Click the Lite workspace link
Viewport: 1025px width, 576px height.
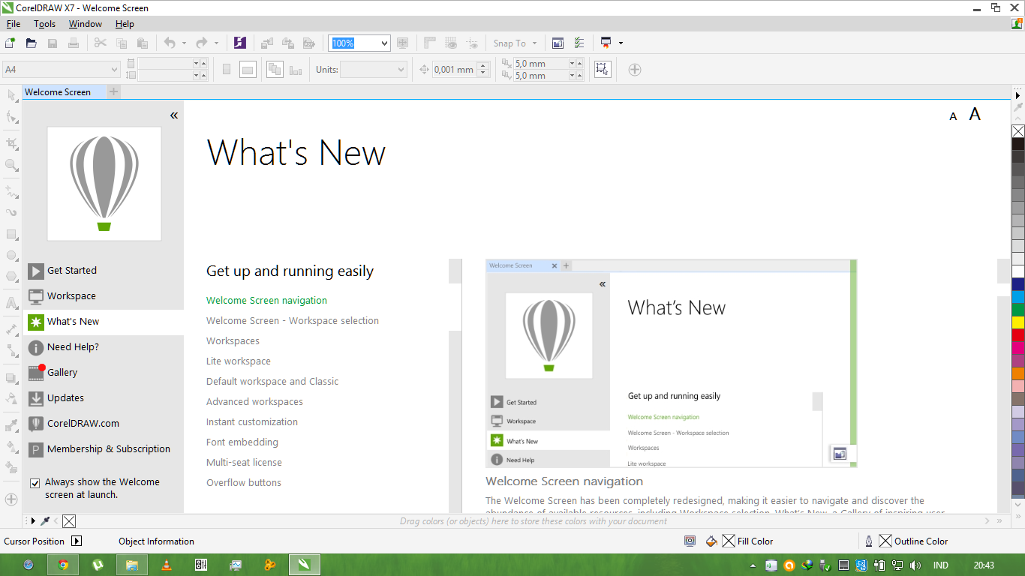(239, 361)
